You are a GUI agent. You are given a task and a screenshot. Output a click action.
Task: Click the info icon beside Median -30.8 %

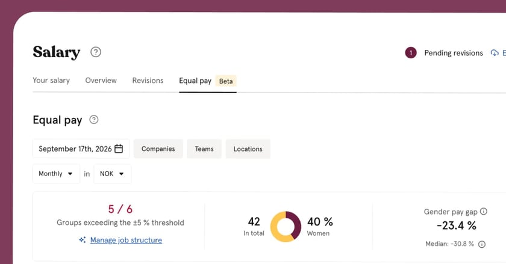click(482, 244)
